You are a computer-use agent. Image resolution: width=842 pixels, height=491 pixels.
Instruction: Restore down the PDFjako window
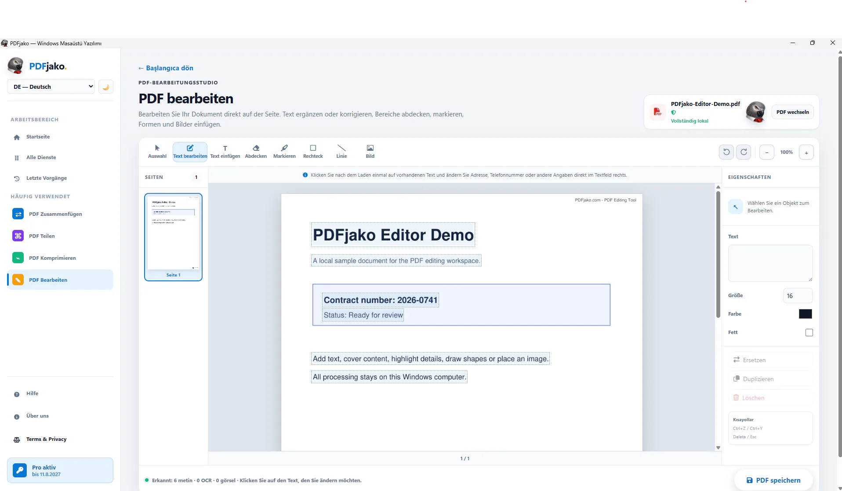813,43
